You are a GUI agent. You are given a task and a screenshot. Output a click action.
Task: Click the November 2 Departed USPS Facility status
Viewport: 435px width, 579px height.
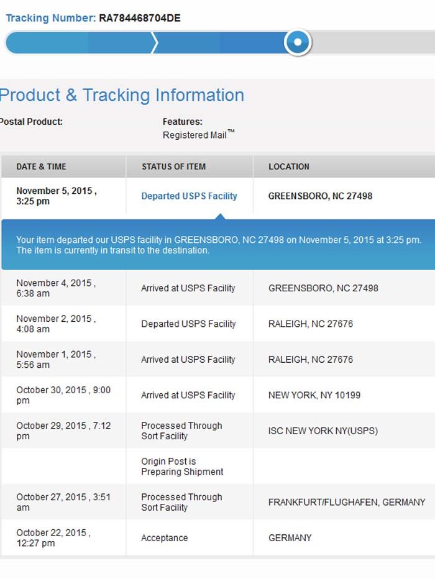[188, 324]
